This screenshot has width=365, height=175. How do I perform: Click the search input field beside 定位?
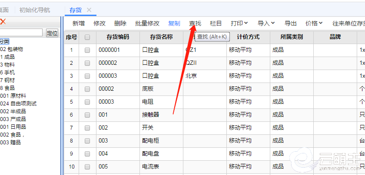[x=21, y=33]
